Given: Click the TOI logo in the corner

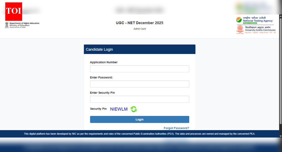Looking at the screenshot, I should 13,11.
